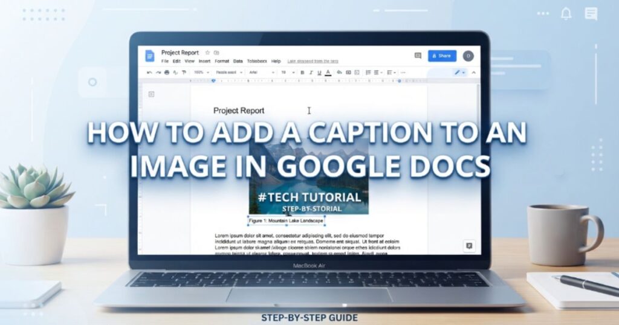
Task: Click inside the Lorem ipsum paragraph
Action: pos(308,245)
